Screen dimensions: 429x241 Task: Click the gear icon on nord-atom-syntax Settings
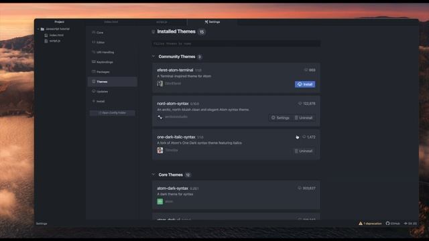pyautogui.click(x=273, y=118)
